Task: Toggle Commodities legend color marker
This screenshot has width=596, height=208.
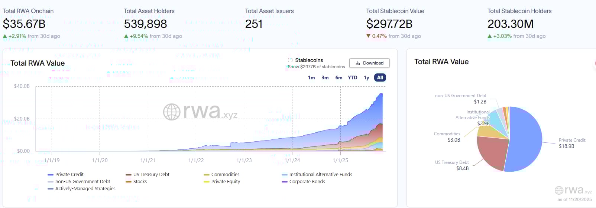Action: pyautogui.click(x=207, y=175)
